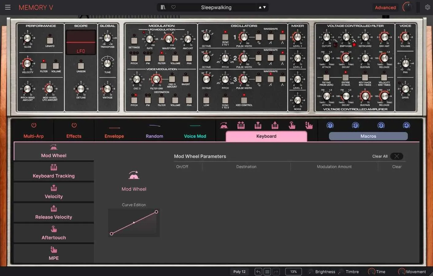Click the Mod Wheel source icon above Keyboard tab
Viewport: 433px width, 276px height.
[x=224, y=125]
